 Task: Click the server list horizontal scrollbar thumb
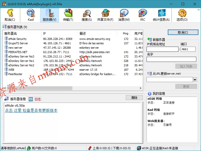pos(40,88)
